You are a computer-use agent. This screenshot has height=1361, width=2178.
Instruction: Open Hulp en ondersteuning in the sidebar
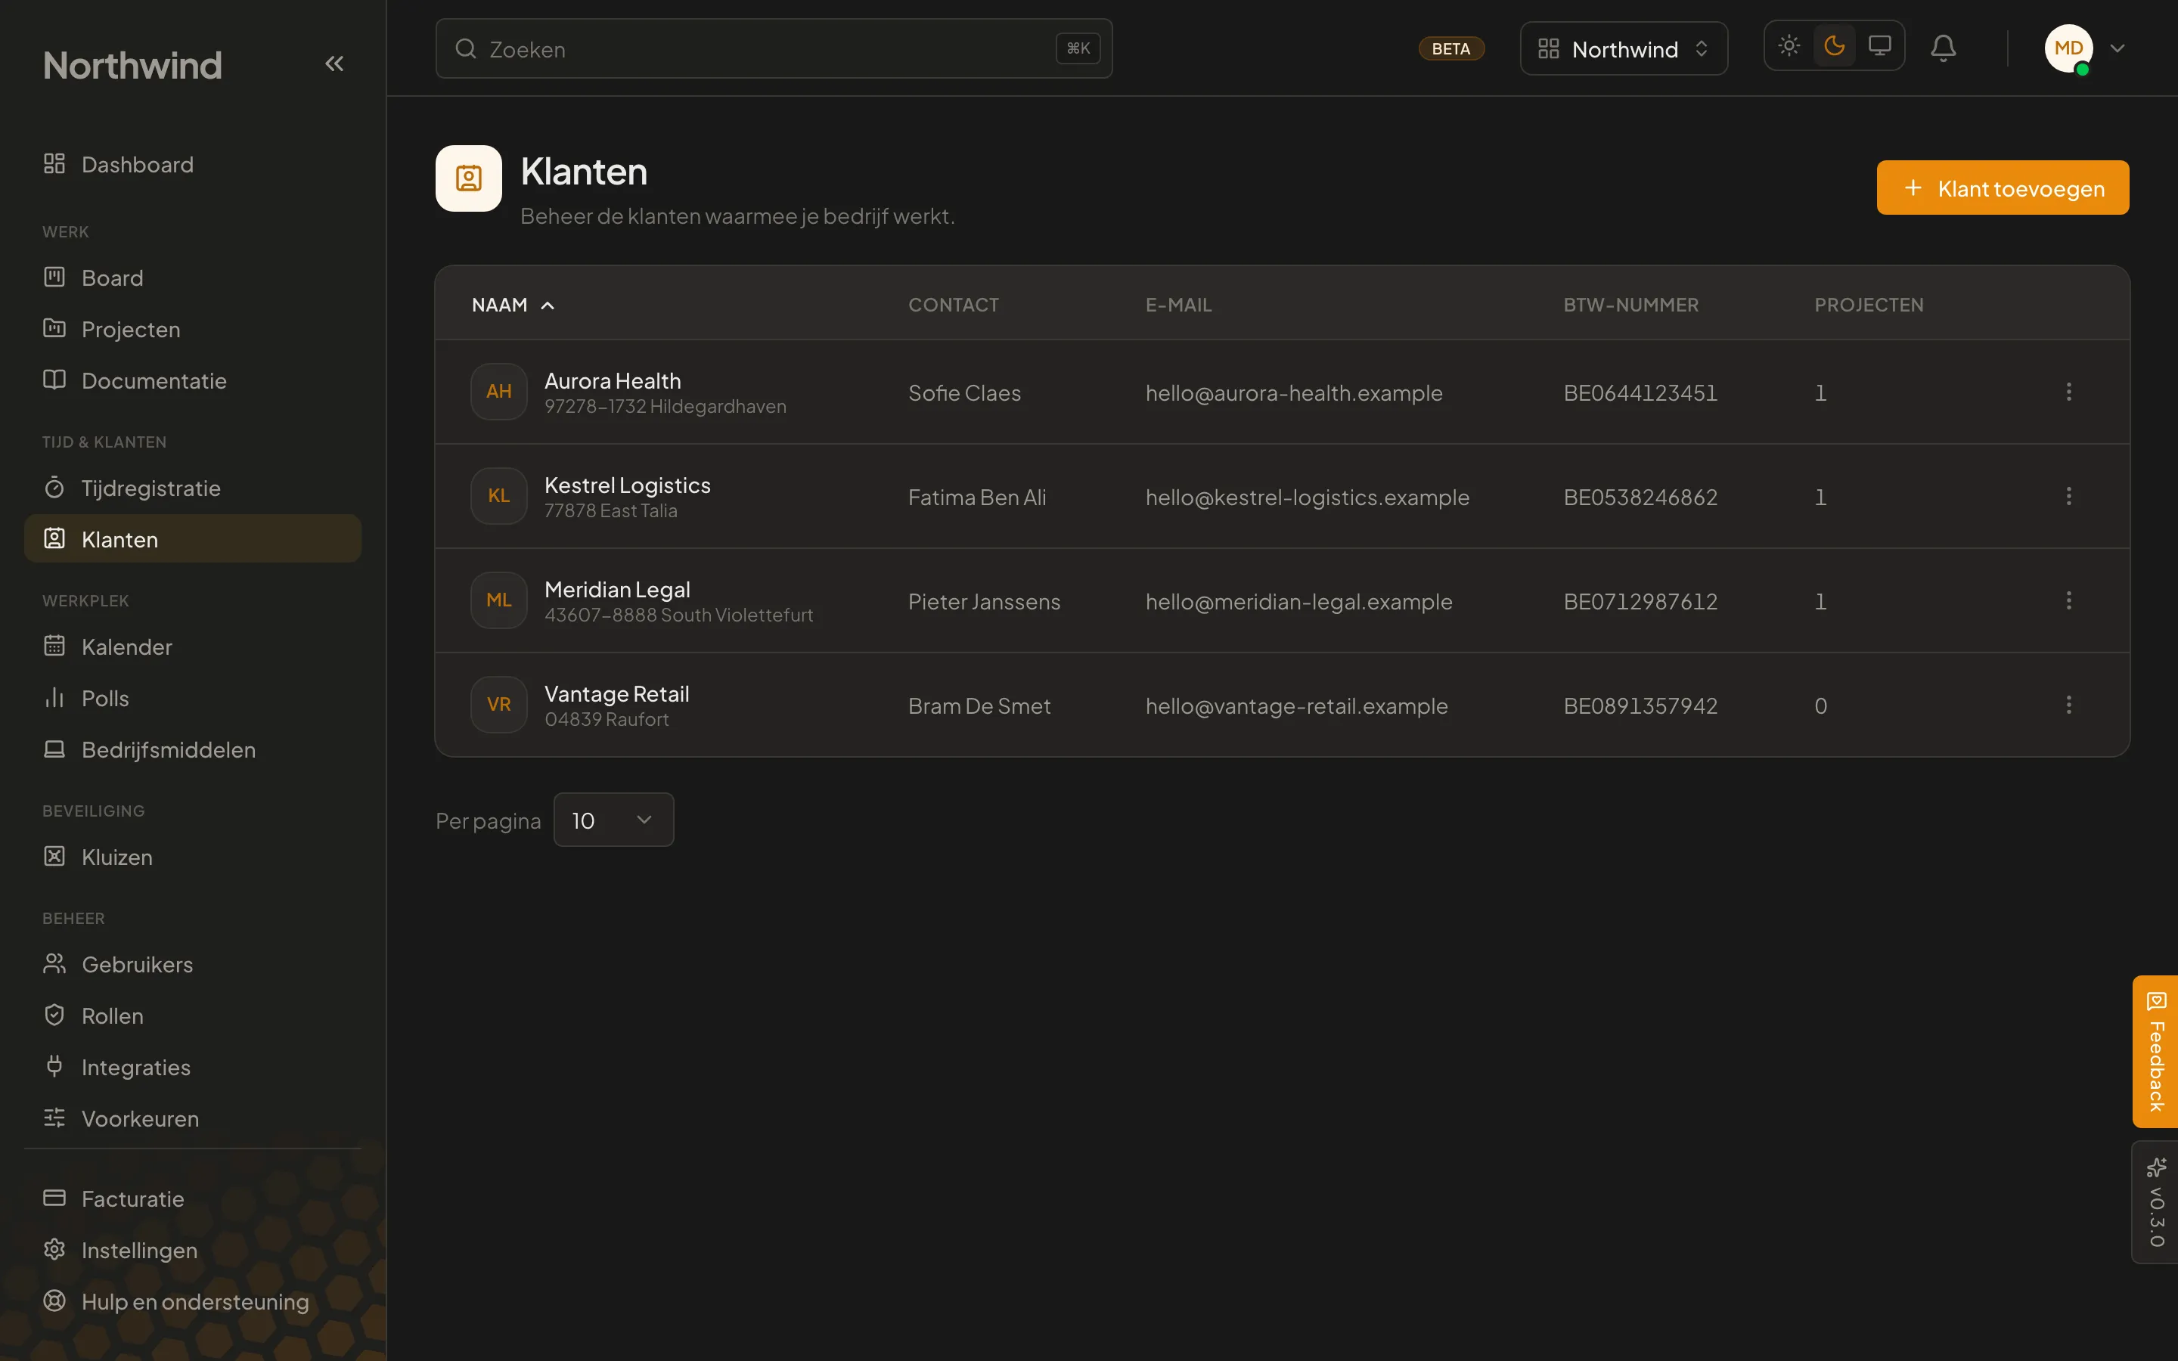[193, 1301]
